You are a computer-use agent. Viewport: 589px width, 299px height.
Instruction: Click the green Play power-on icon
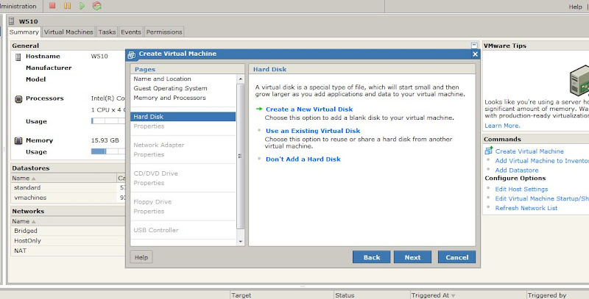[x=82, y=6]
